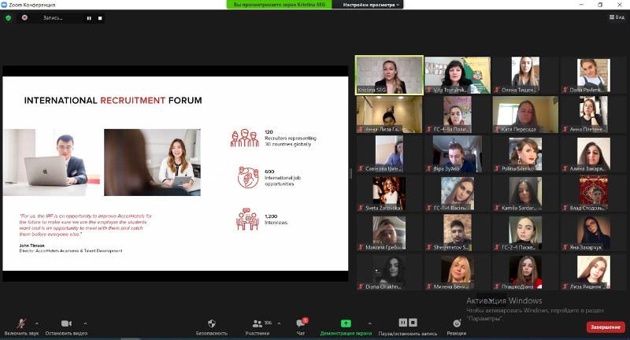Select Влад Стодоль's participant tile
Screen dimensions: 630x340
[x=594, y=193]
